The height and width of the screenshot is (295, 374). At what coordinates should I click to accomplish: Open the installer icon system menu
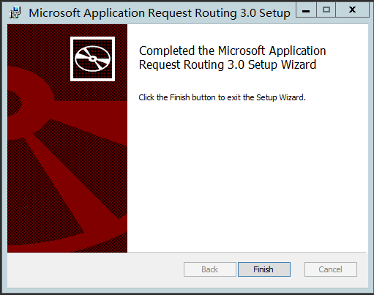click(15, 13)
